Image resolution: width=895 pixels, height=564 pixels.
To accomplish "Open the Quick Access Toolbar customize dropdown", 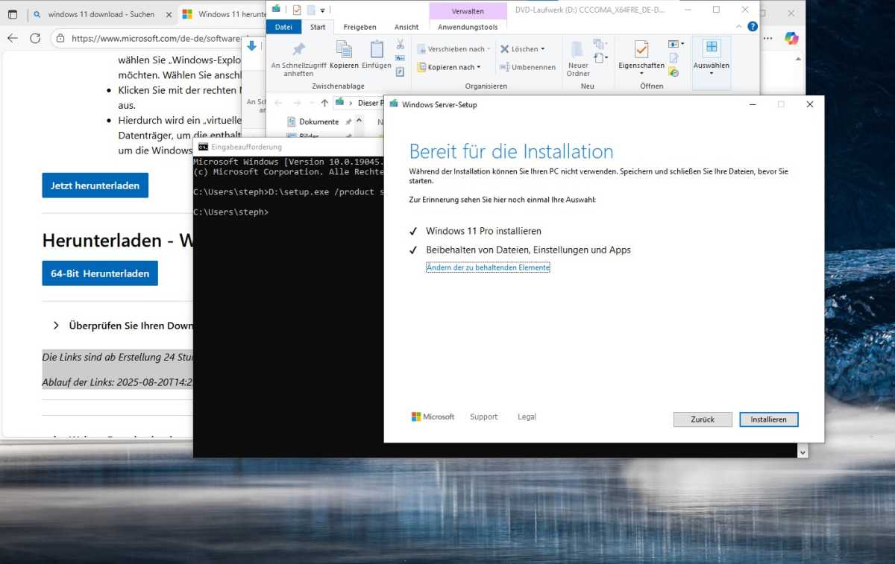I will click(x=322, y=10).
